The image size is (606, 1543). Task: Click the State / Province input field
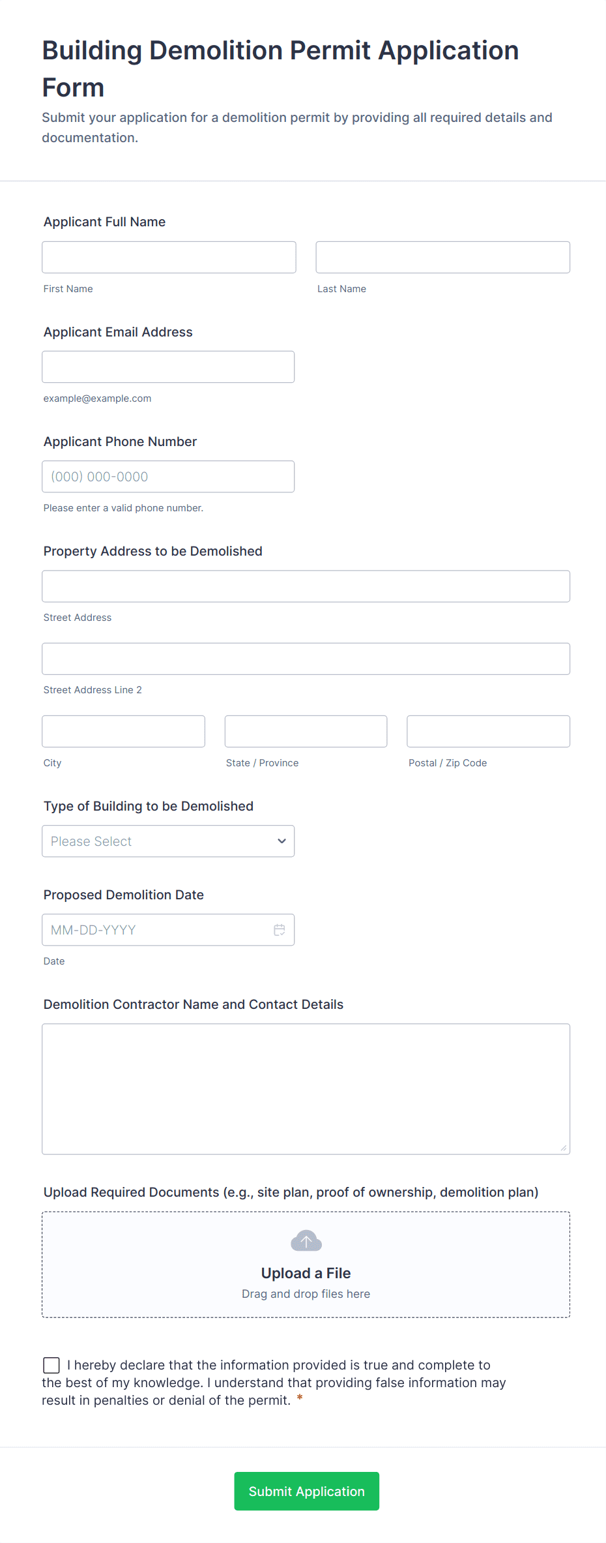306,731
